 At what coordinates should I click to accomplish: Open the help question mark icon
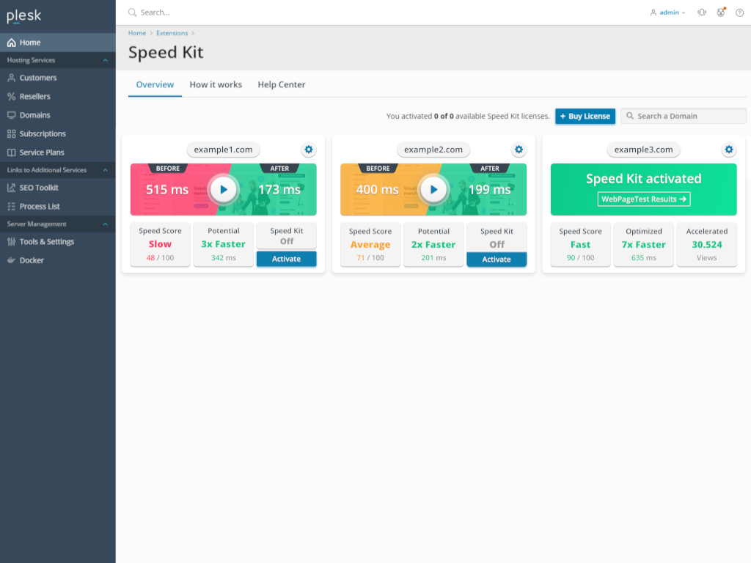point(739,12)
